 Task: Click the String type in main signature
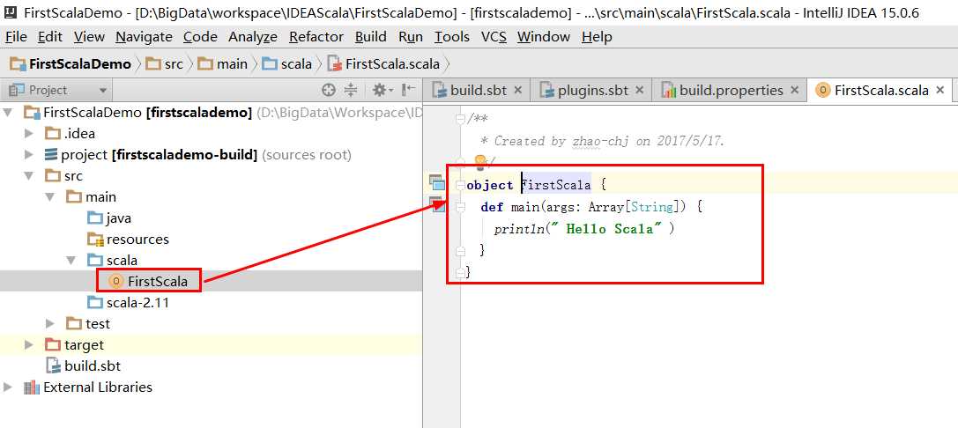tap(652, 207)
